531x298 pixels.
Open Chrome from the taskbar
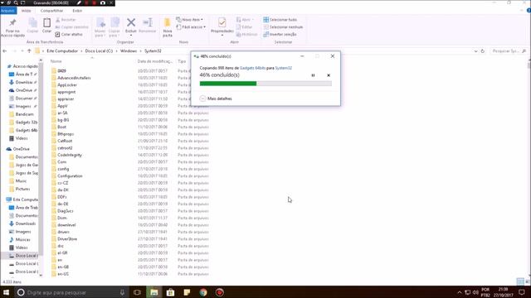203,292
